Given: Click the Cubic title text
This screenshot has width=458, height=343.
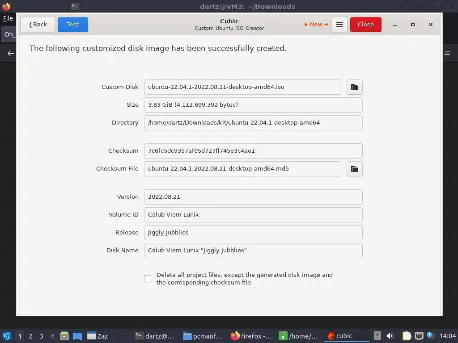Looking at the screenshot, I should (x=229, y=21).
